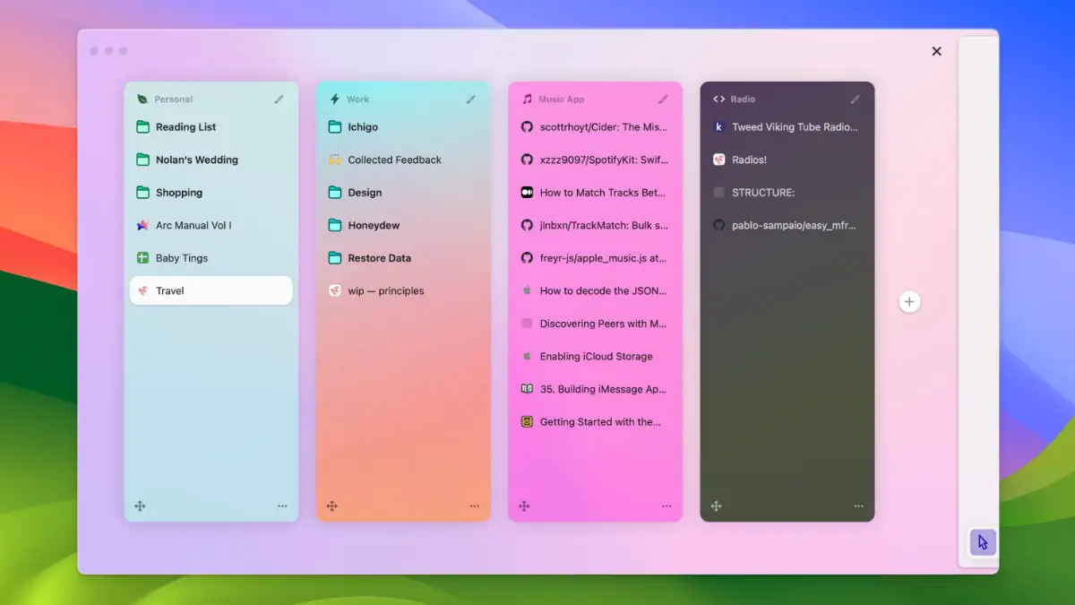Open the Tweed Viking Tube Radio tab
Viewport: 1075px width, 605px height.
point(794,127)
